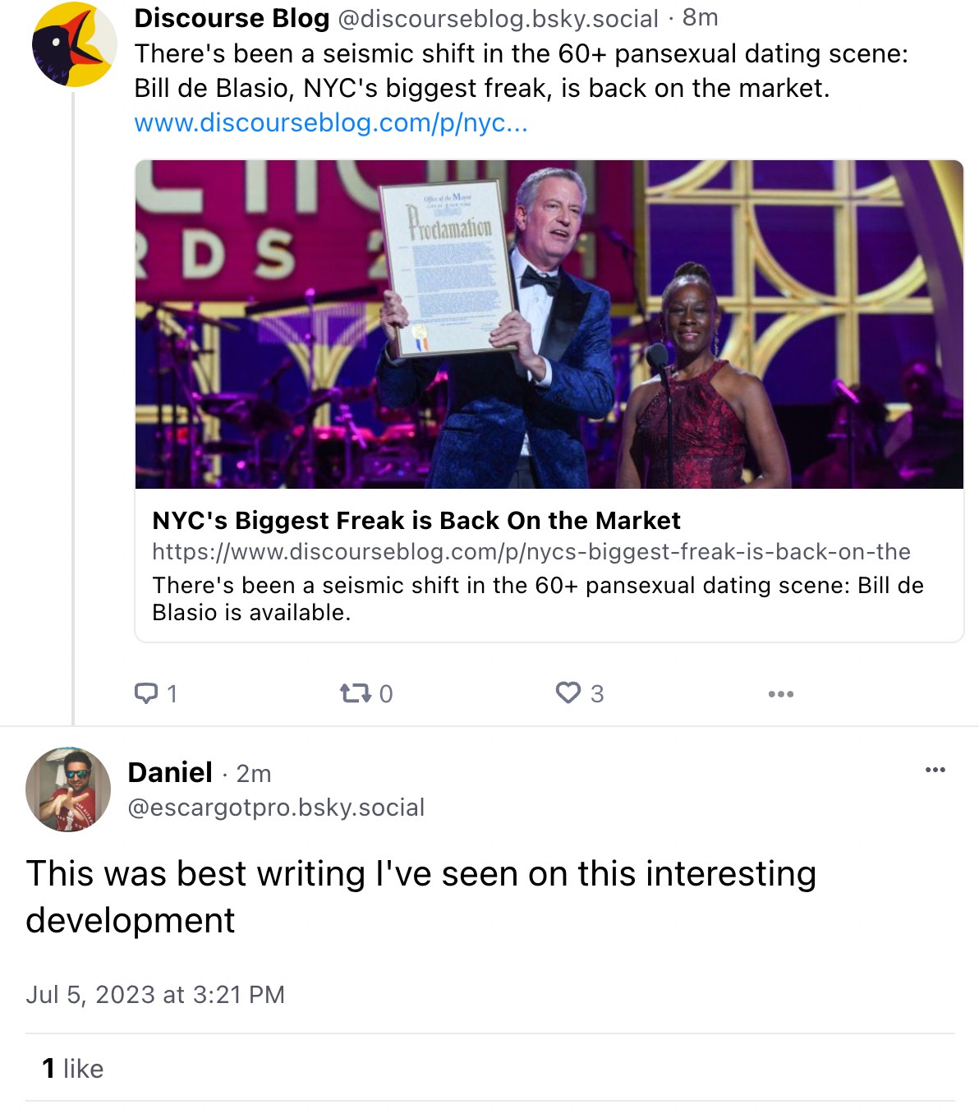This screenshot has width=979, height=1109.
Task: Click Daniel's display name
Action: (170, 772)
